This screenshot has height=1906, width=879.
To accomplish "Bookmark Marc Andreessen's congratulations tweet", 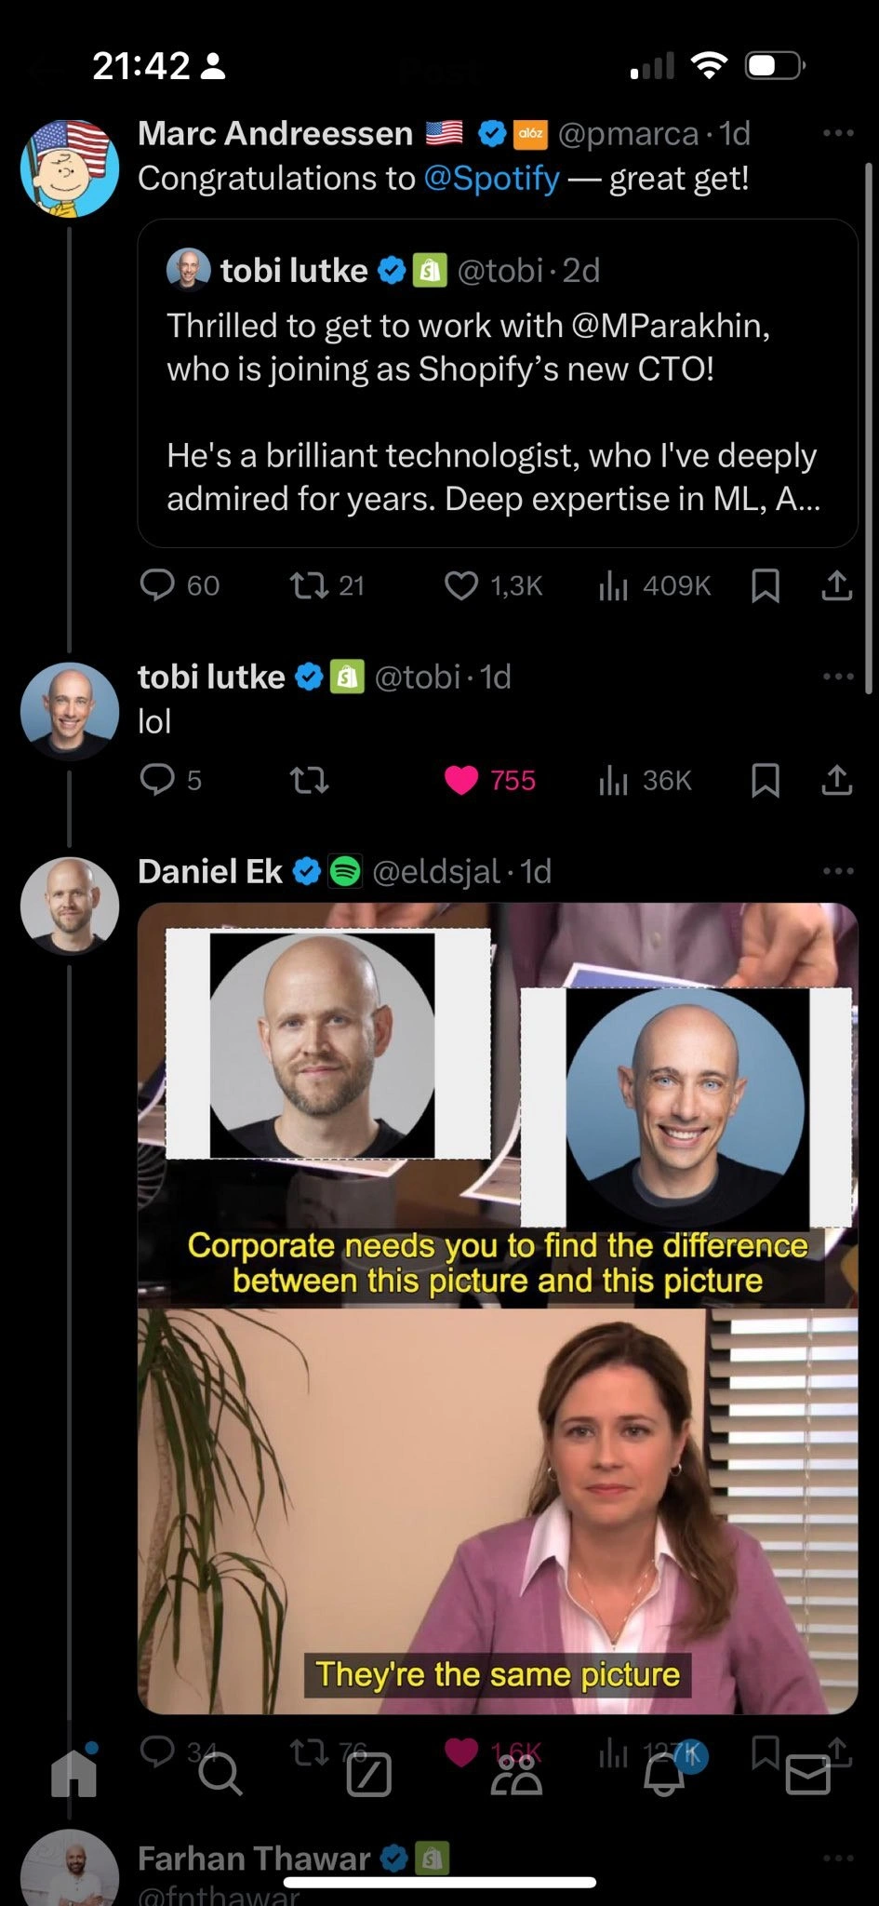I will pos(765,585).
